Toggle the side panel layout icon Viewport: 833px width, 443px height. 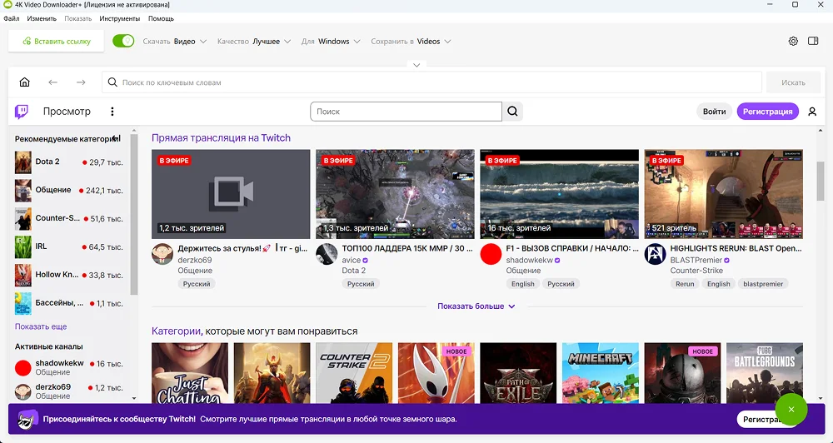pos(813,41)
